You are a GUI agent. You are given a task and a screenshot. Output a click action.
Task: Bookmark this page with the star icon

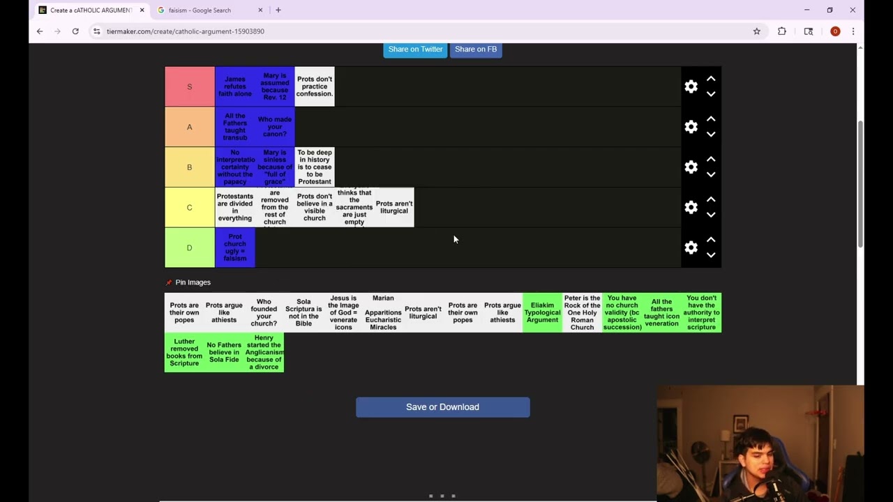(756, 31)
